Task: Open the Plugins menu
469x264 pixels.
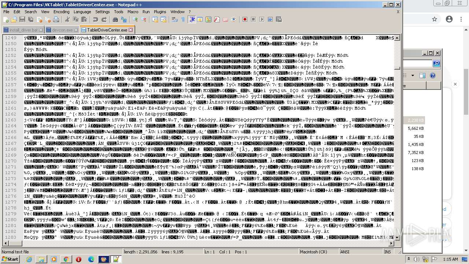Action: (160, 12)
